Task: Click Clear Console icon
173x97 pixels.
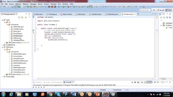Action: coord(142,82)
